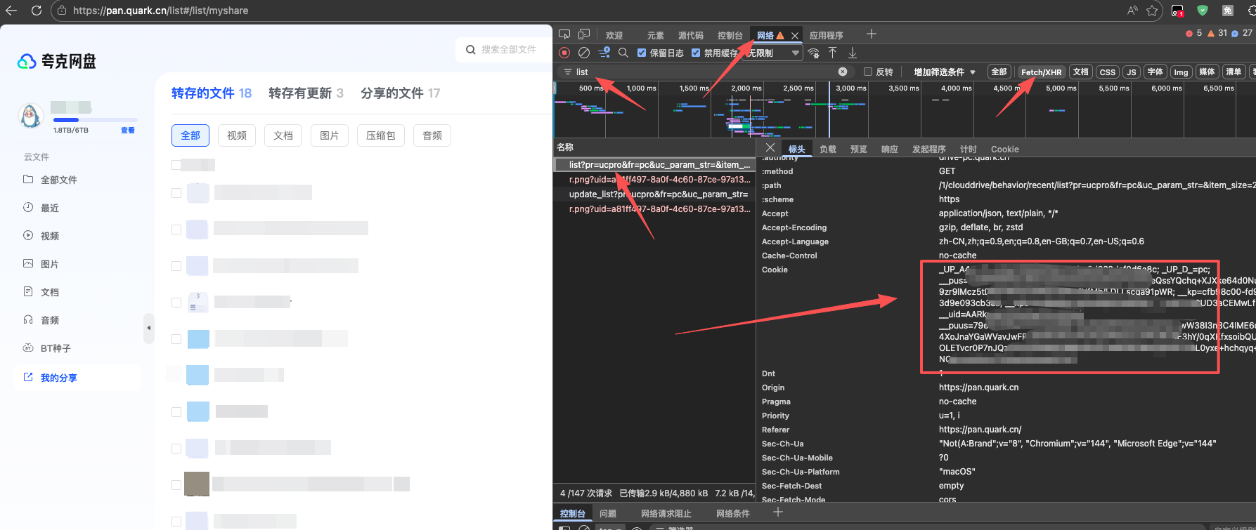Clear the network log

tap(584, 53)
